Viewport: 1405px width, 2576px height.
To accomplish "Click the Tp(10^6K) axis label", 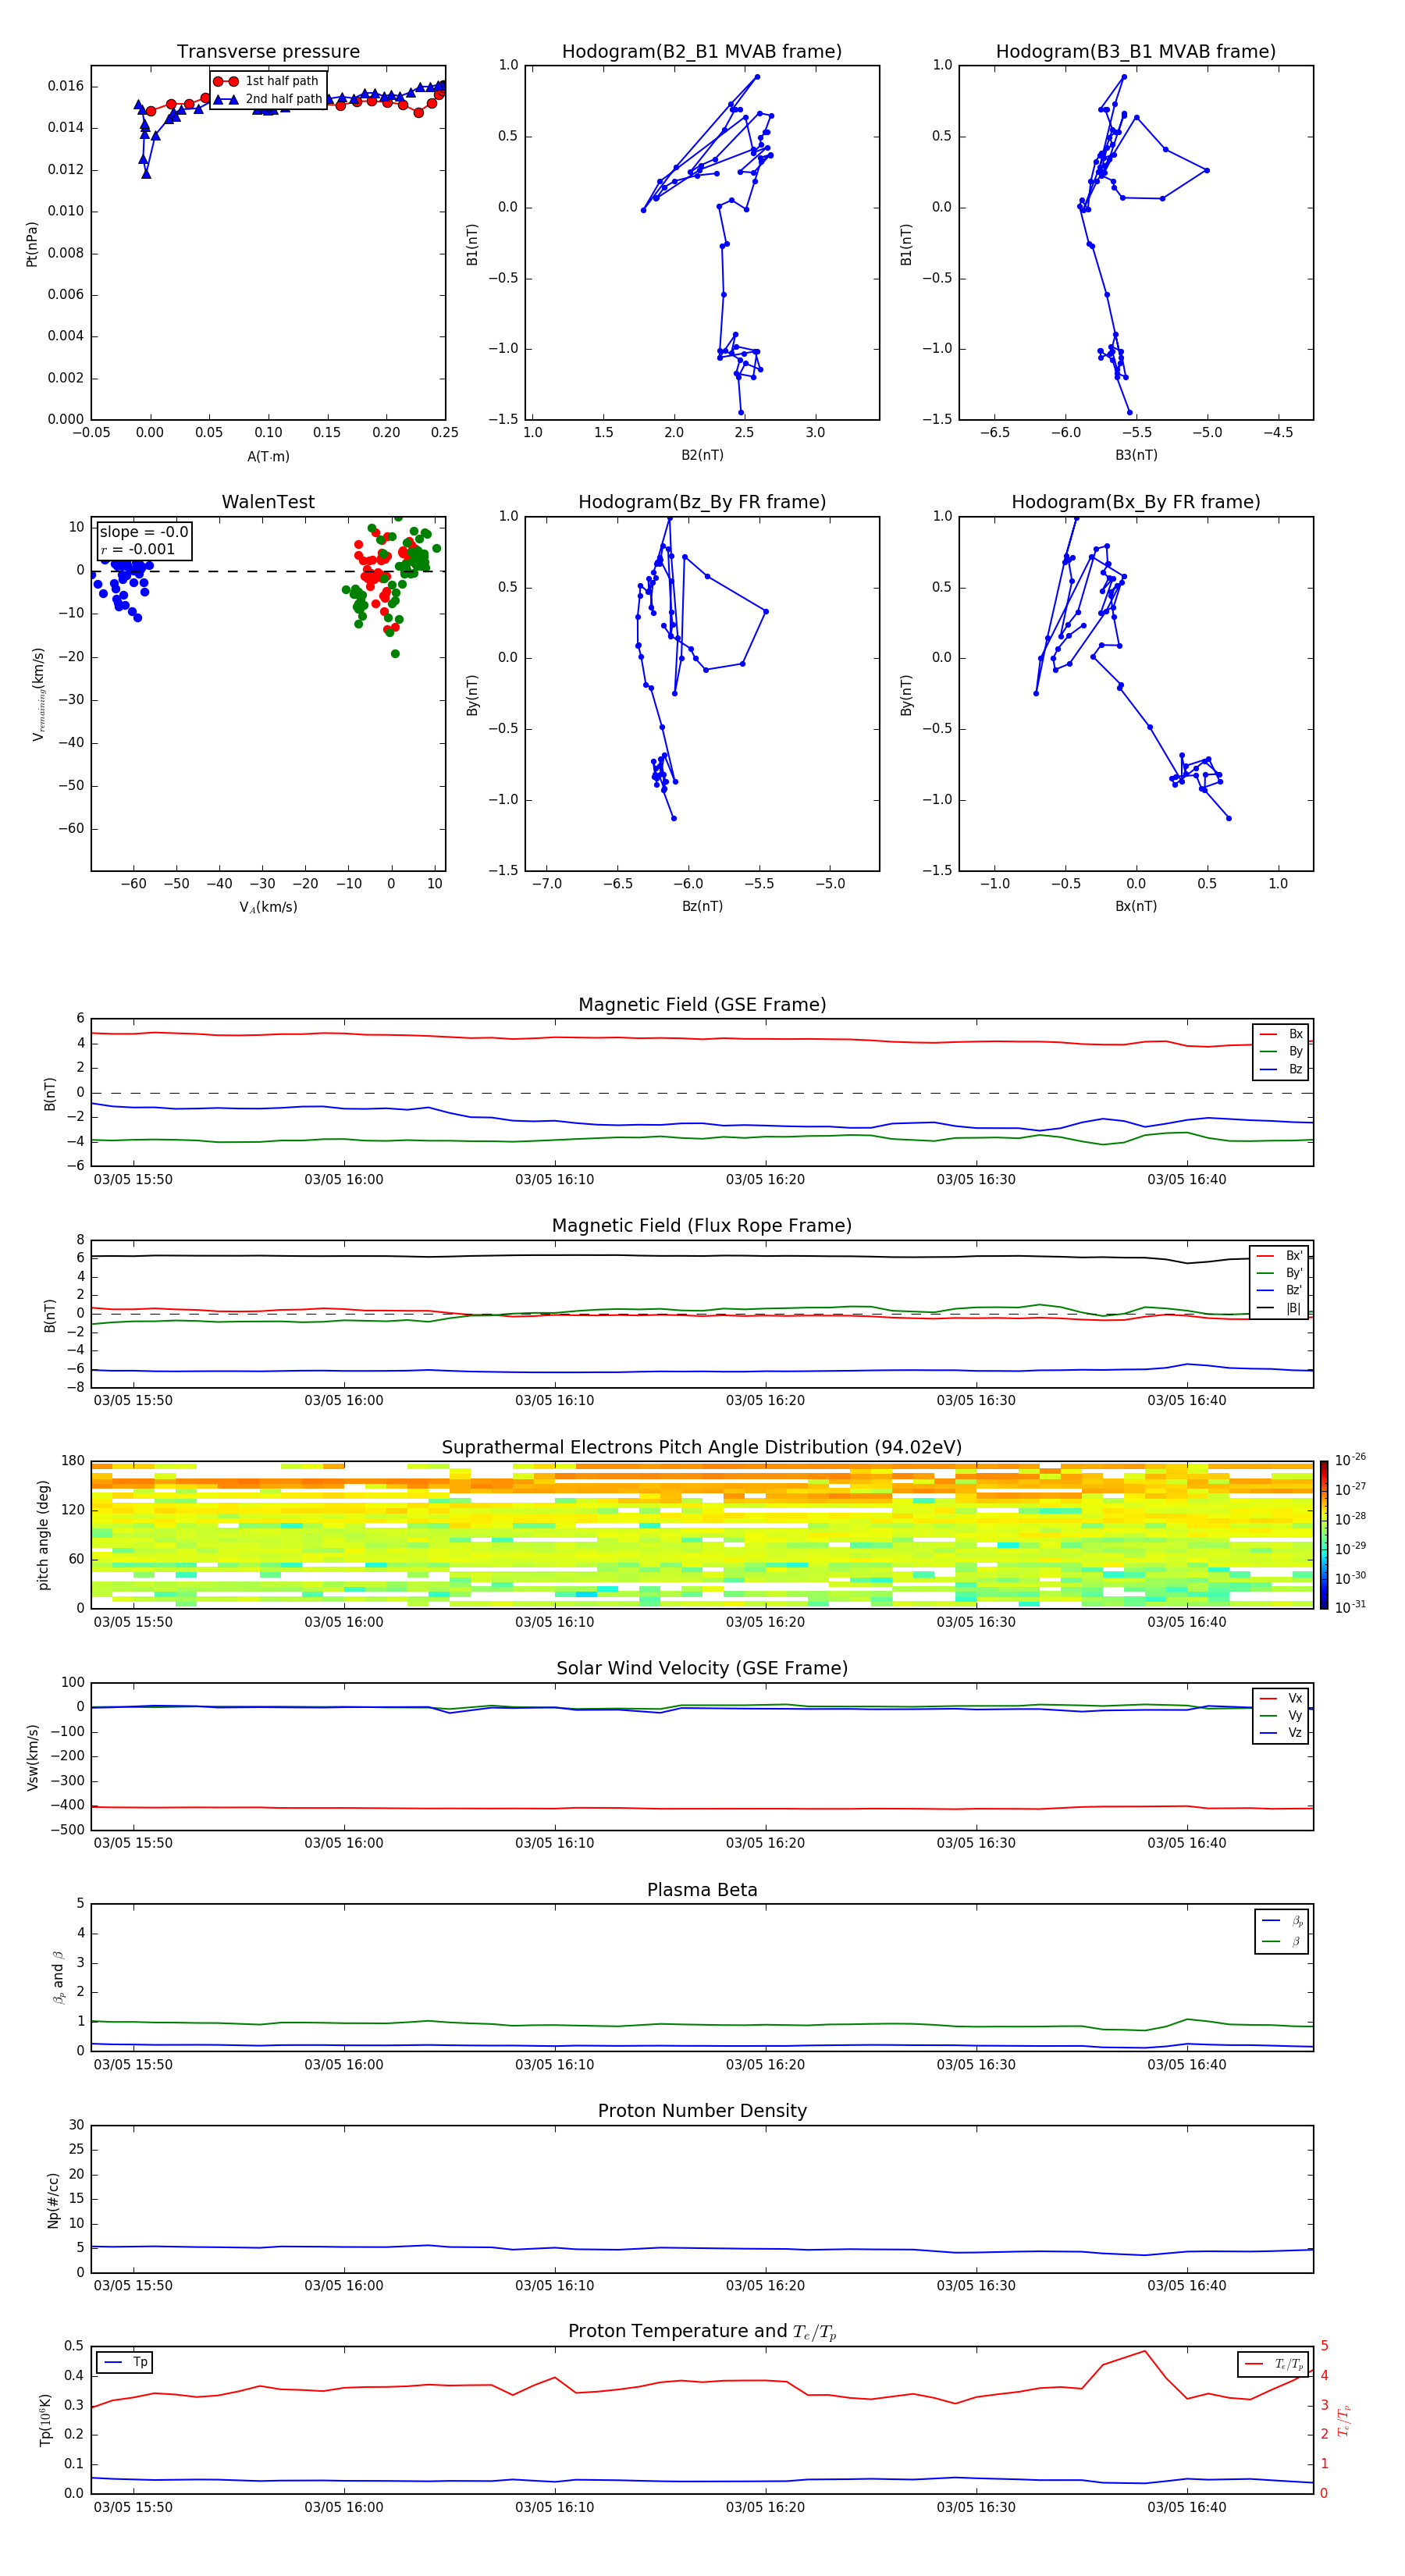I will [45, 2420].
